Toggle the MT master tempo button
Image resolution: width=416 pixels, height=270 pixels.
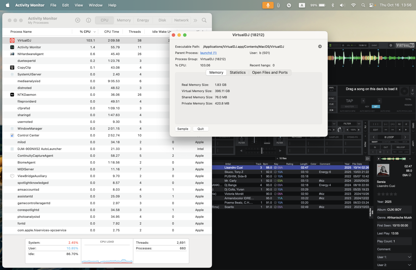coord(376,106)
